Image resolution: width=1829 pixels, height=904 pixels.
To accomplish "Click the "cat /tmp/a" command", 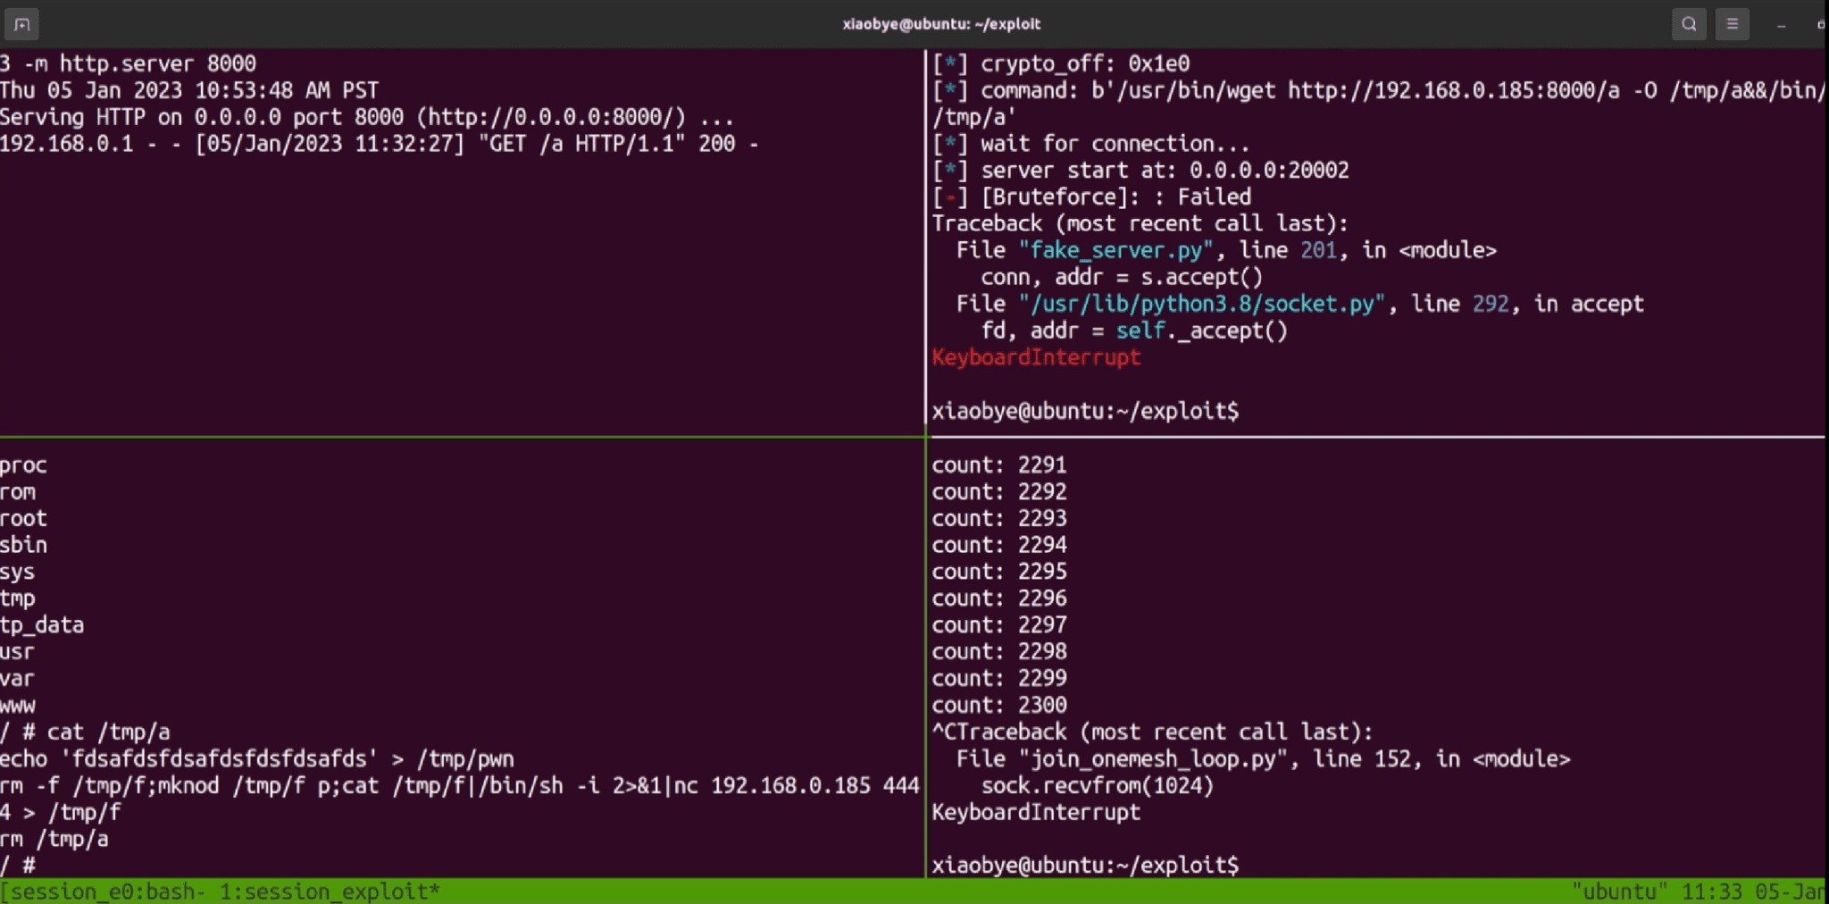I will pos(108,732).
